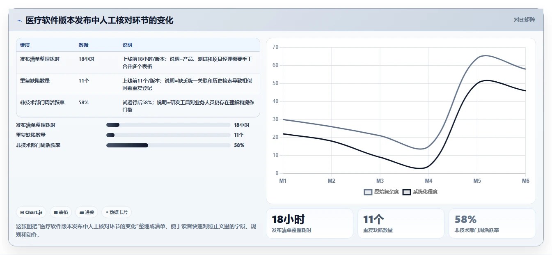The height and width of the screenshot is (255, 552).
Task: Toggle the 原始复杂度 legend swatch
Action: coord(368,192)
